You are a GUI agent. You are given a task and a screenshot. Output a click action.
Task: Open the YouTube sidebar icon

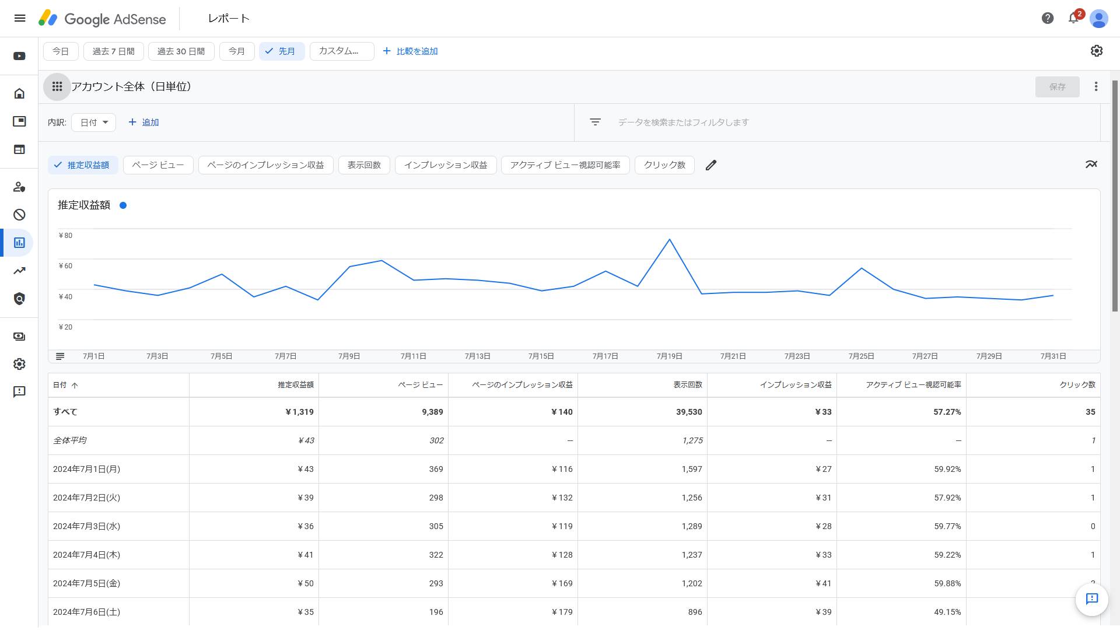(19, 56)
